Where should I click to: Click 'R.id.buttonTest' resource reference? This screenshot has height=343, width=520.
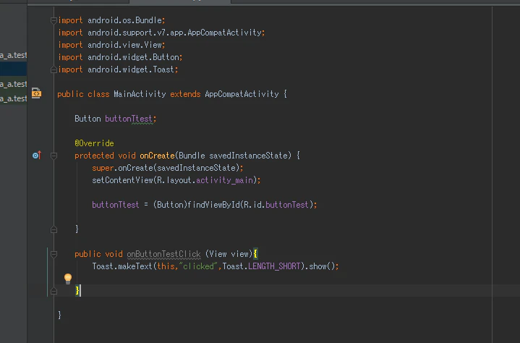(x=278, y=205)
